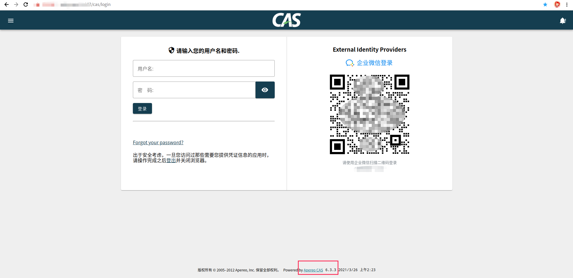Click the 登录 login button

pyautogui.click(x=142, y=108)
